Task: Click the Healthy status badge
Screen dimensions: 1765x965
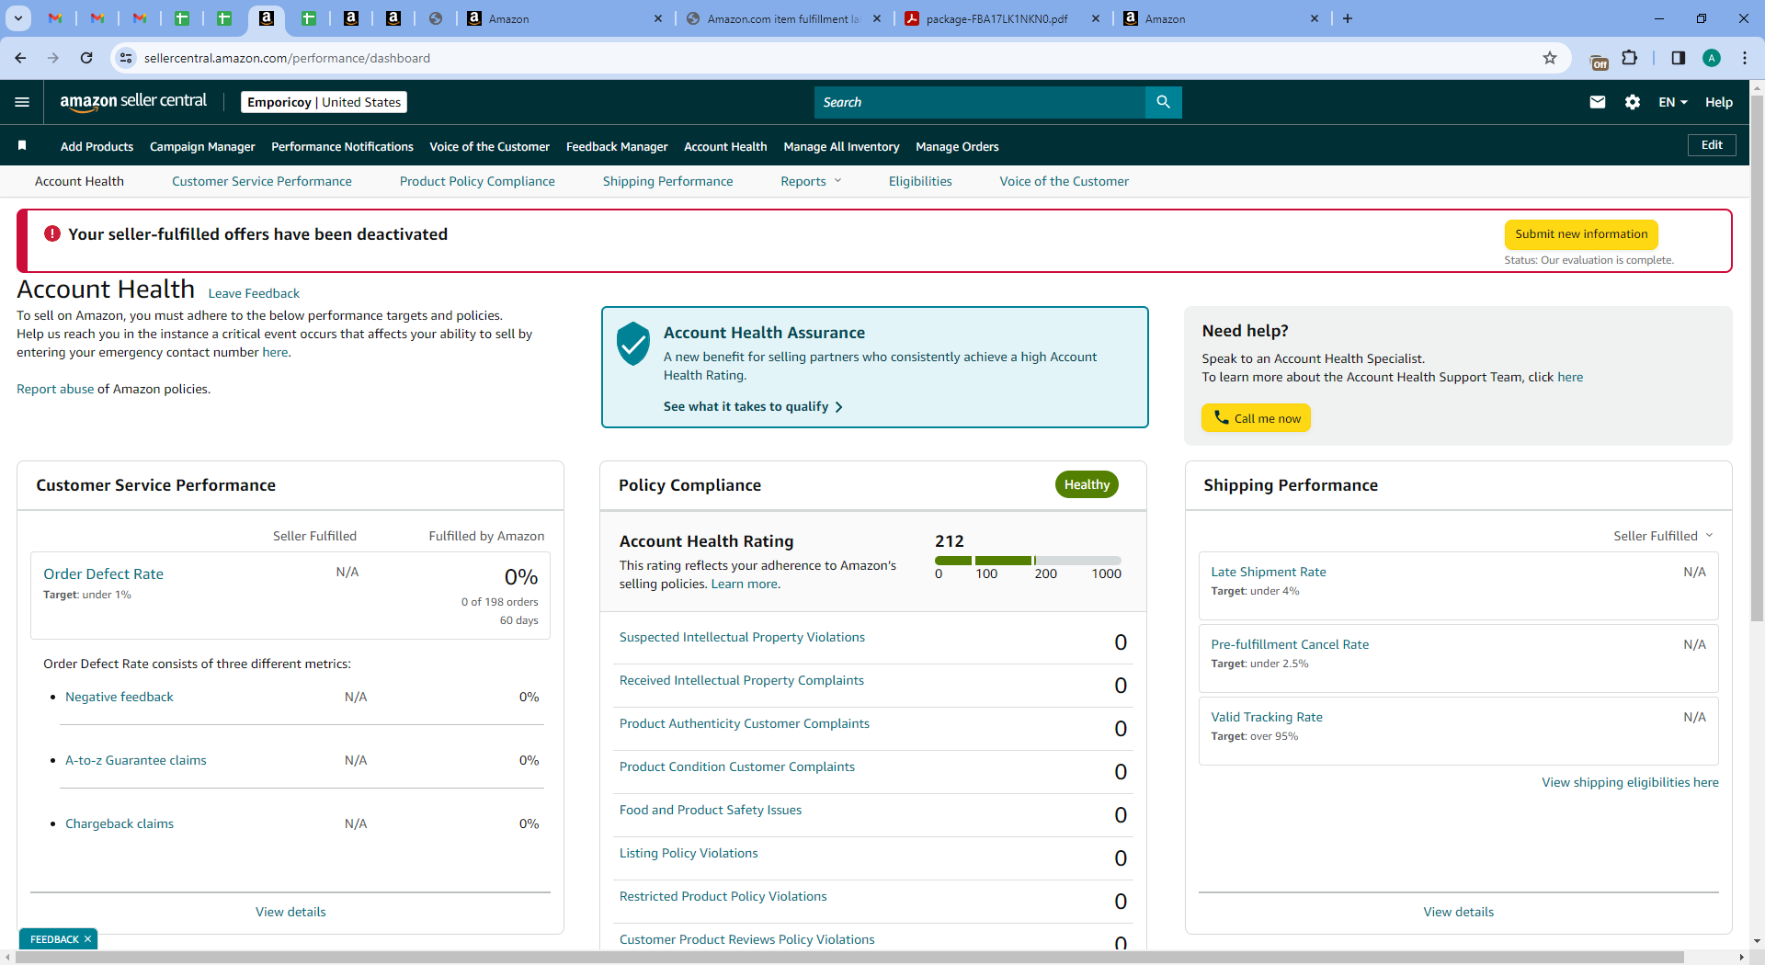Action: pos(1087,484)
